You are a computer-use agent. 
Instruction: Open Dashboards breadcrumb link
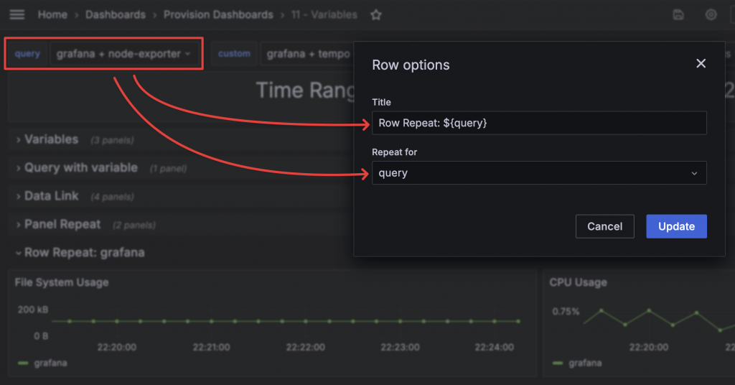[x=116, y=15]
